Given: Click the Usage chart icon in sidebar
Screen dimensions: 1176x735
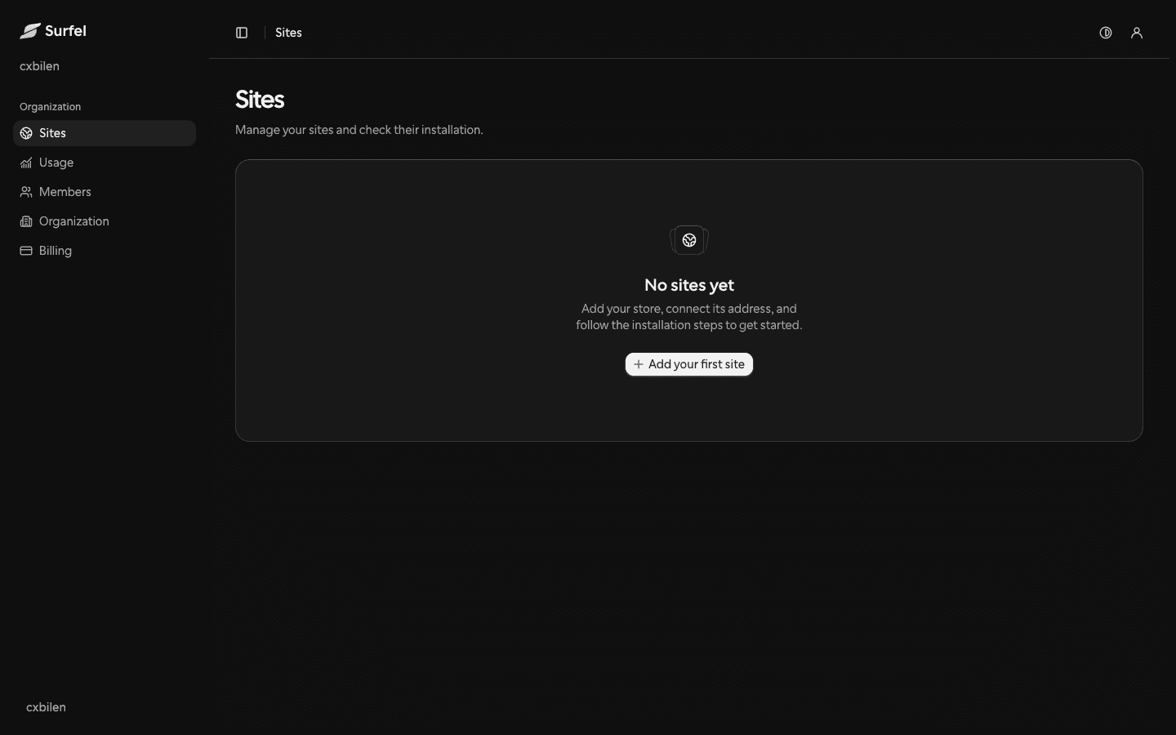Looking at the screenshot, I should click(x=26, y=163).
